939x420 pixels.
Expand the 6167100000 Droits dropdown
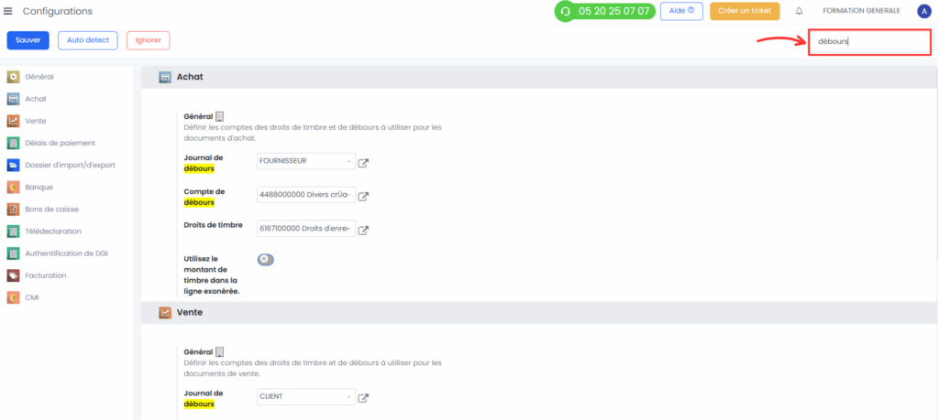306,228
